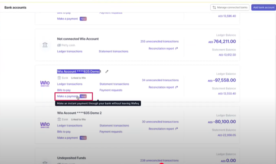The height and width of the screenshot is (164, 276).
Task: Select the Not connected Wio Account title
Action: click(x=78, y=39)
